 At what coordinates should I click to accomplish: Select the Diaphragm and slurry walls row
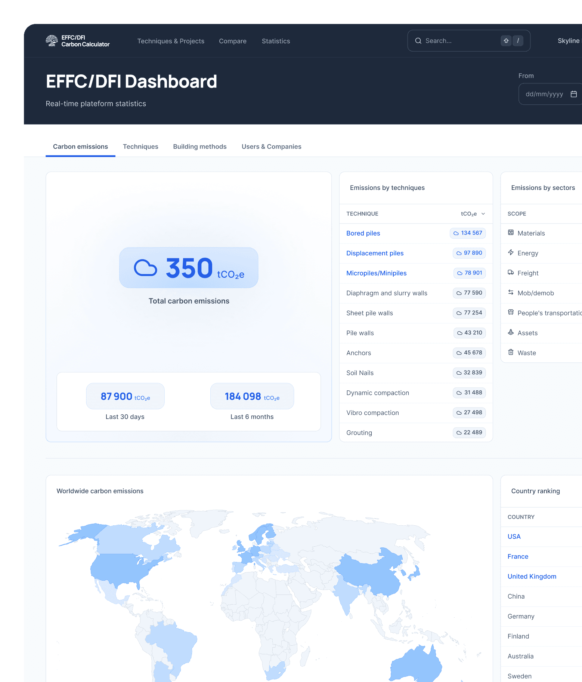click(x=416, y=293)
